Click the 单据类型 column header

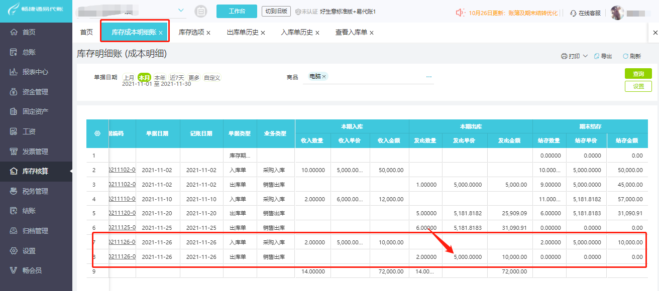(240, 133)
